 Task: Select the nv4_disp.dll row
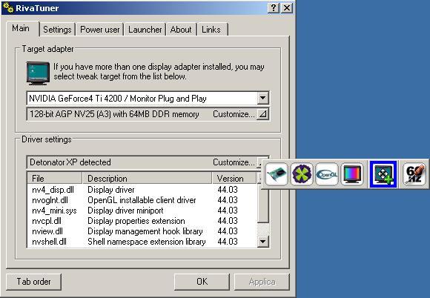(142, 190)
